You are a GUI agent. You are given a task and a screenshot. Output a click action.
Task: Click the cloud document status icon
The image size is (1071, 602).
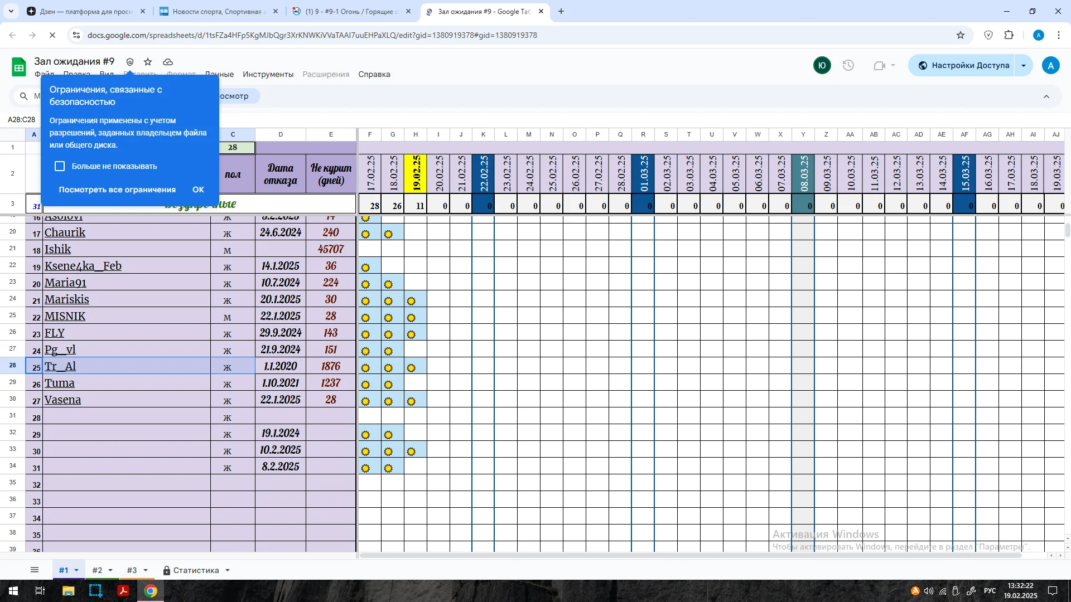pyautogui.click(x=168, y=62)
